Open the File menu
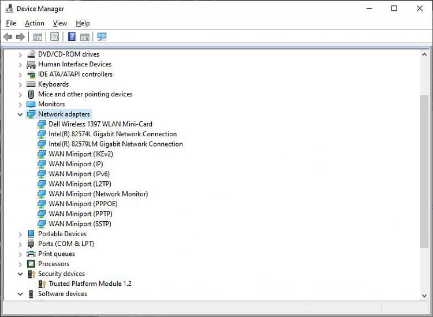Viewport: 433px width, 317px height. (11, 23)
